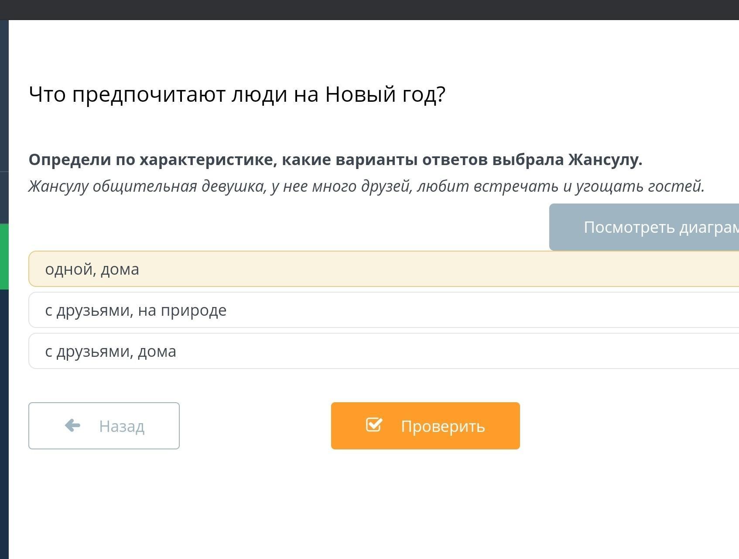Open the "Посмотреть диаграмму" button
This screenshot has height=559, width=739.
point(643,227)
